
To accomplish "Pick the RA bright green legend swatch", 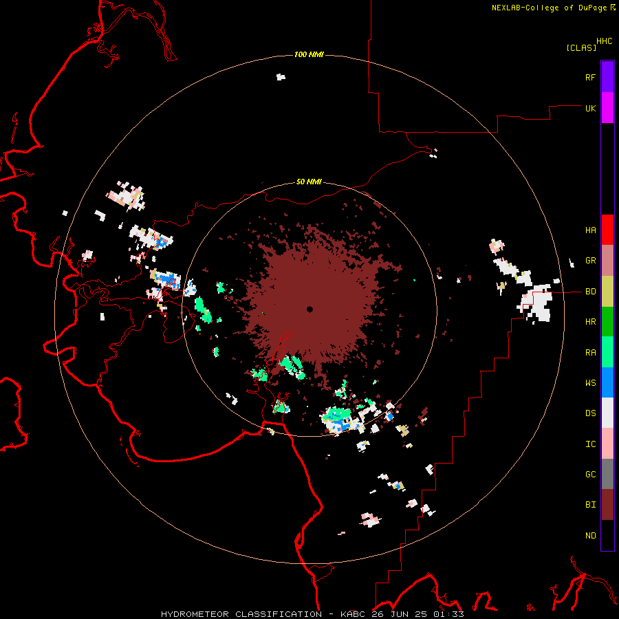I will [607, 352].
